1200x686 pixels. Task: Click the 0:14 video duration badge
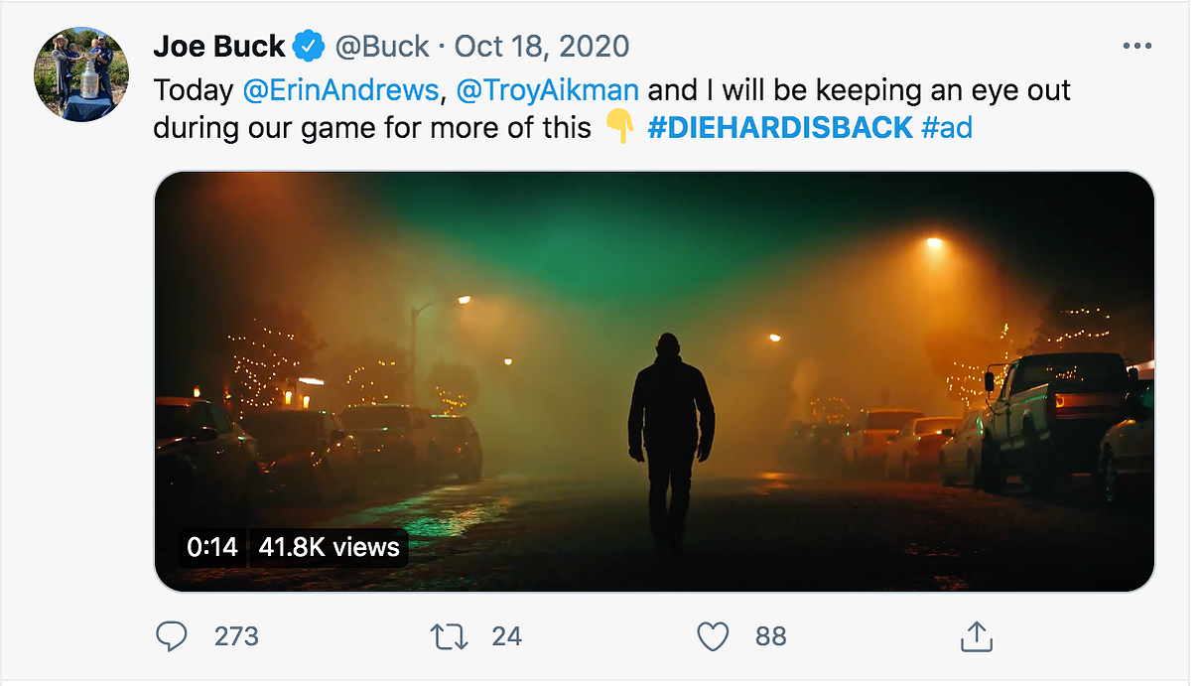pyautogui.click(x=212, y=547)
